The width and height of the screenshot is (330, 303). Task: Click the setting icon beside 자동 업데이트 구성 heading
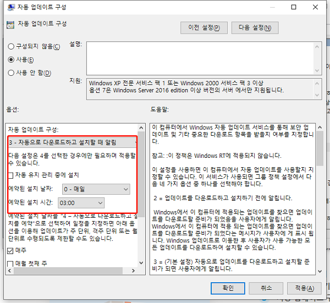click(x=10, y=25)
